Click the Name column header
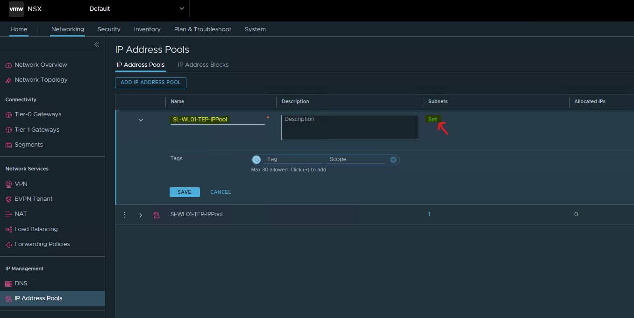The width and height of the screenshot is (634, 318). coord(178,101)
